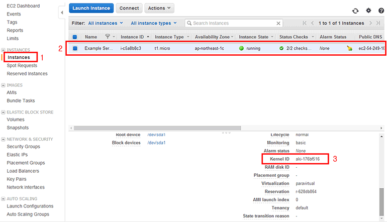Go to first page of instances
This screenshot has width=387, height=222.
(x=305, y=23)
